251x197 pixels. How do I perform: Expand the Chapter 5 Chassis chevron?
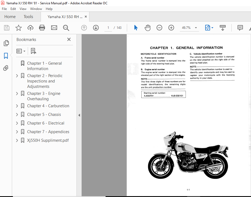[17, 115]
